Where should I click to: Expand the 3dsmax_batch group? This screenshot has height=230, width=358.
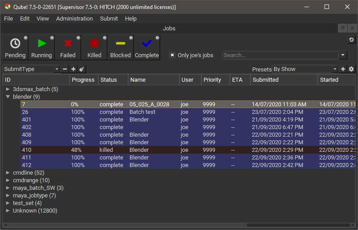tap(8, 89)
